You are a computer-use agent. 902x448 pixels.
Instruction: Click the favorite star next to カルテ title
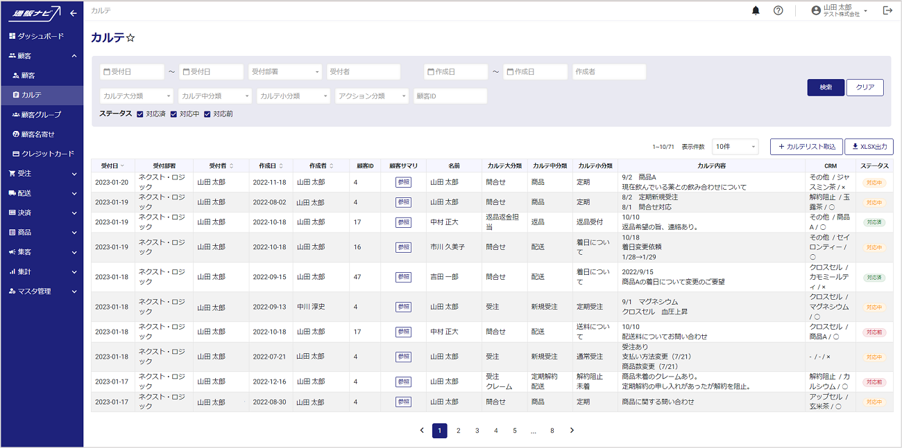(x=130, y=38)
